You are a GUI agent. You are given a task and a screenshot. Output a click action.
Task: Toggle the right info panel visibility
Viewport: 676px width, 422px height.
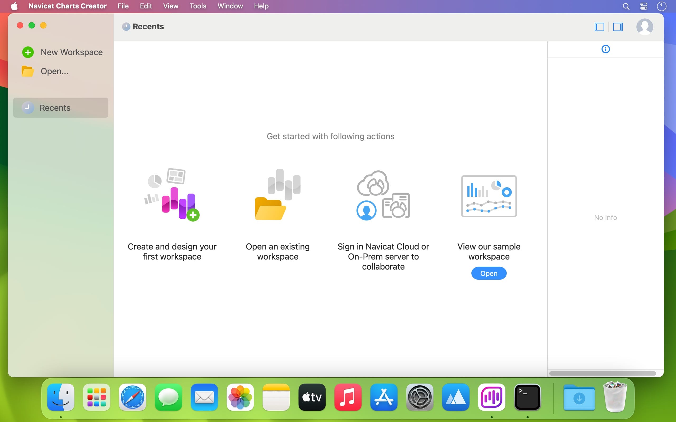(x=618, y=27)
